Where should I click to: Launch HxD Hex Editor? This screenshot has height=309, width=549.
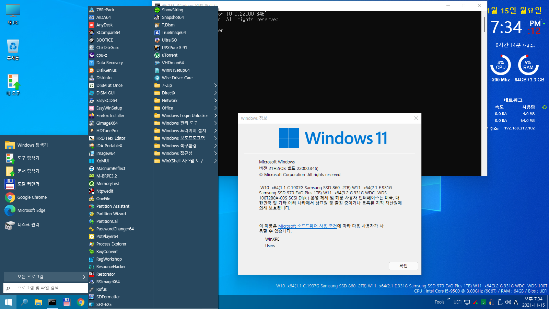tap(110, 138)
